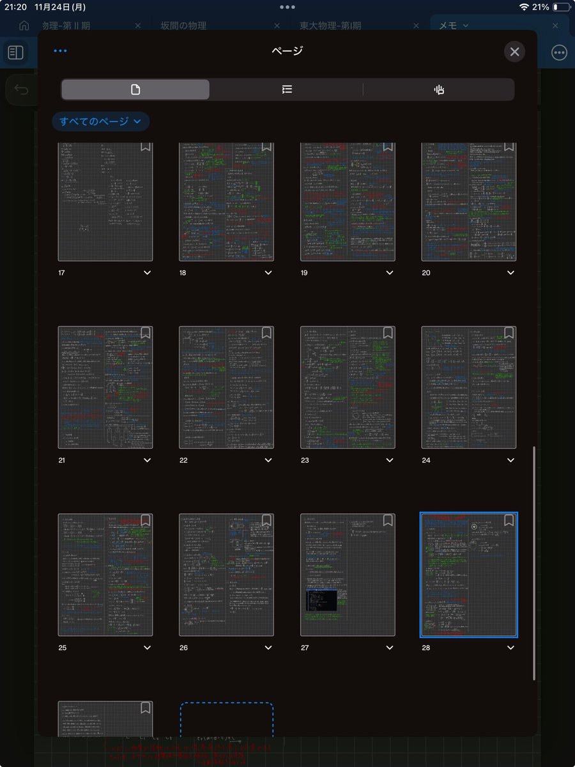Close the 坂間の物理 document tab
The image size is (575, 767).
click(277, 26)
